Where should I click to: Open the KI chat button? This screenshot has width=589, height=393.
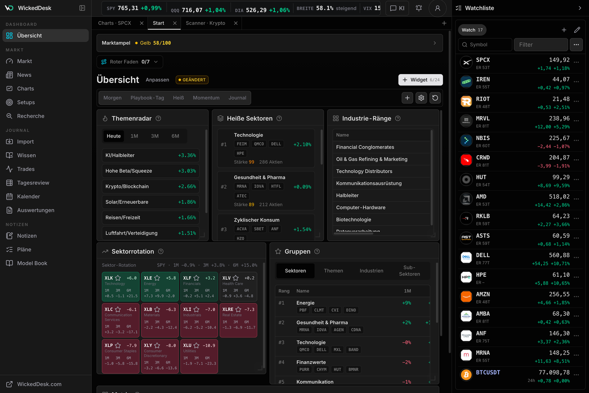(397, 8)
